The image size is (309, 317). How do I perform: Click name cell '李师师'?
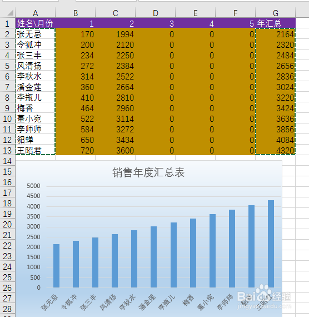click(x=36, y=129)
